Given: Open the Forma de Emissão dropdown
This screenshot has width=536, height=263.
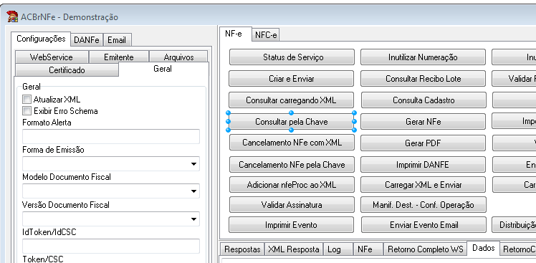Looking at the screenshot, I should (x=111, y=164).
